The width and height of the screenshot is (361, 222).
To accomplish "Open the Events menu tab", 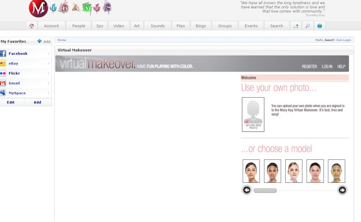I will 251,26.
